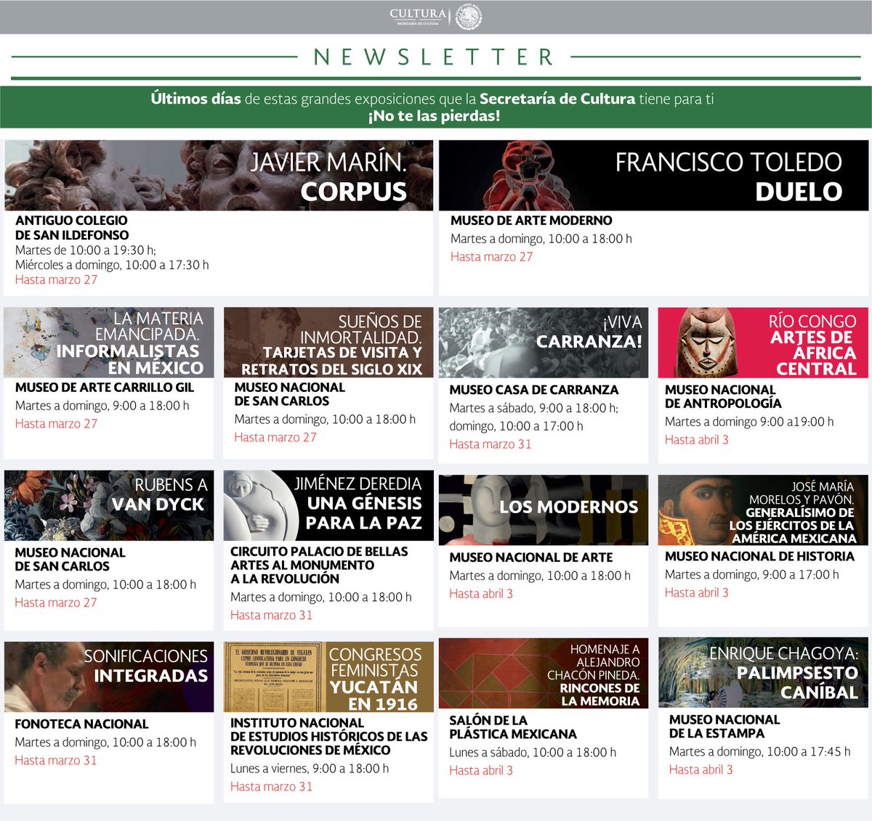The image size is (872, 821).
Task: Click 'Hasta marzo 31' under Jiménez Deredia
Action: [x=272, y=616]
